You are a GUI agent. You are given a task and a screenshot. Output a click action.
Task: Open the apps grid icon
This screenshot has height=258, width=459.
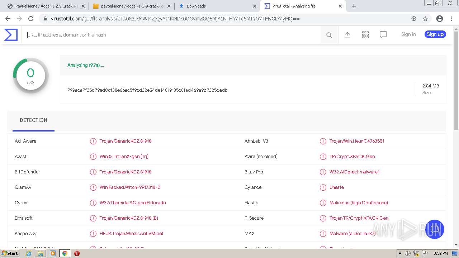365,34
